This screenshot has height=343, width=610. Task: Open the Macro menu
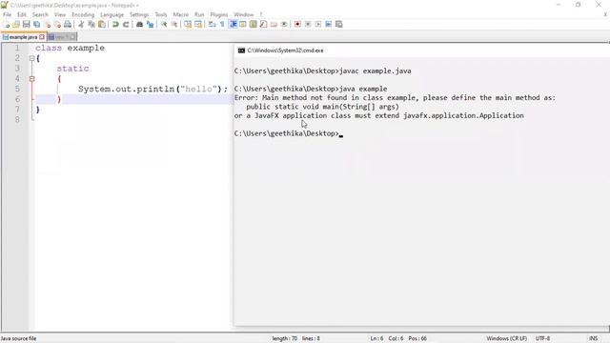[180, 15]
